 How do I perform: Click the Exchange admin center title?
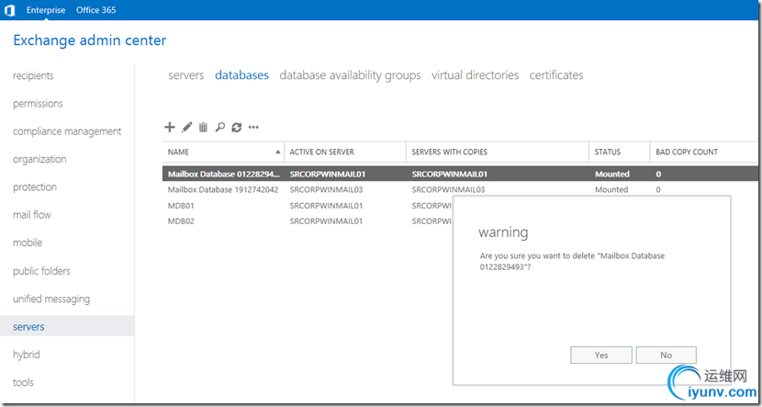coord(90,40)
